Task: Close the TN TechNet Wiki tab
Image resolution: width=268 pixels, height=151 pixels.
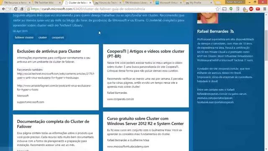Action: (x=60, y=3)
